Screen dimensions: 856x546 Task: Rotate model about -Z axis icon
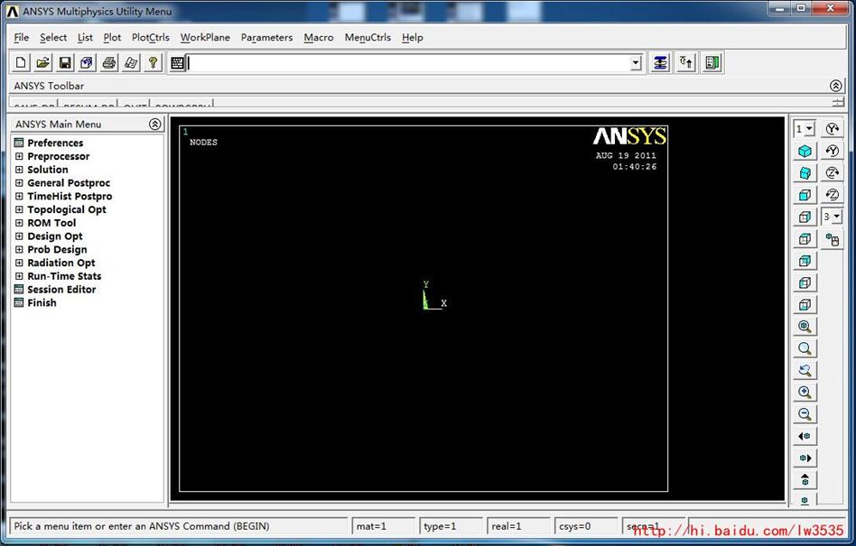(832, 194)
